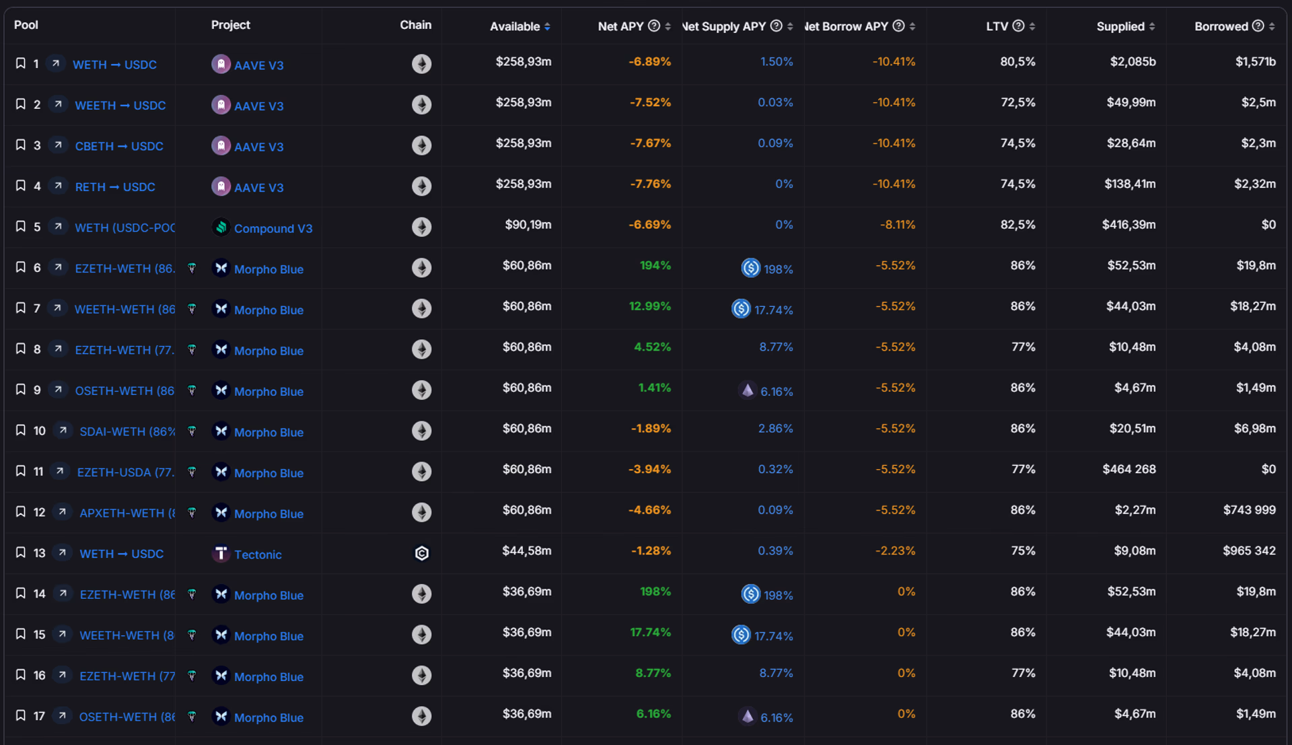Click reward token icon beside 198% in row 14
The width and height of the screenshot is (1292, 745).
point(750,594)
